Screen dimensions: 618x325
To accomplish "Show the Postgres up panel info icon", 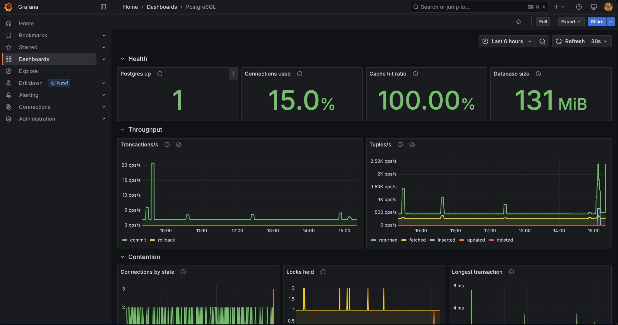I will pos(160,74).
